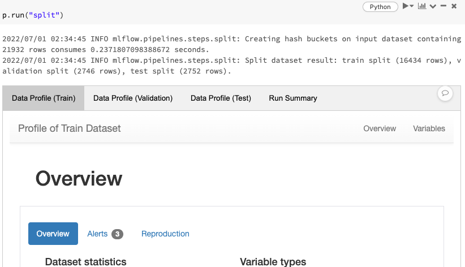Jump to Variables in profile navbar
This screenshot has height=267, width=465.
429,128
